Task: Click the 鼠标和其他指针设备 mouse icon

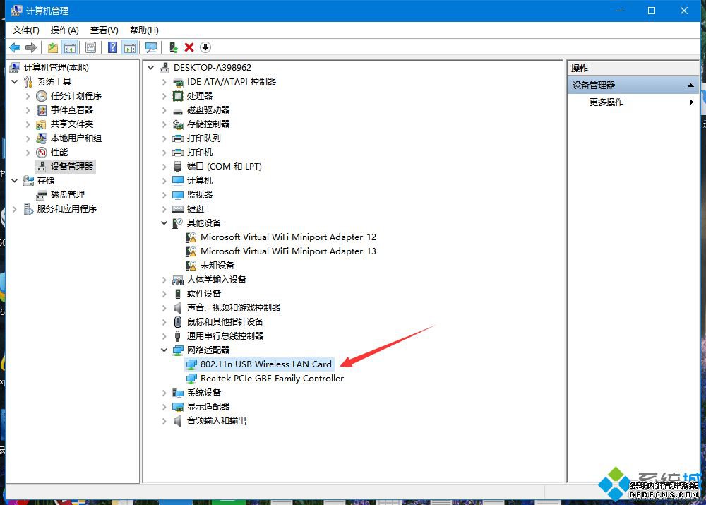Action: [179, 322]
